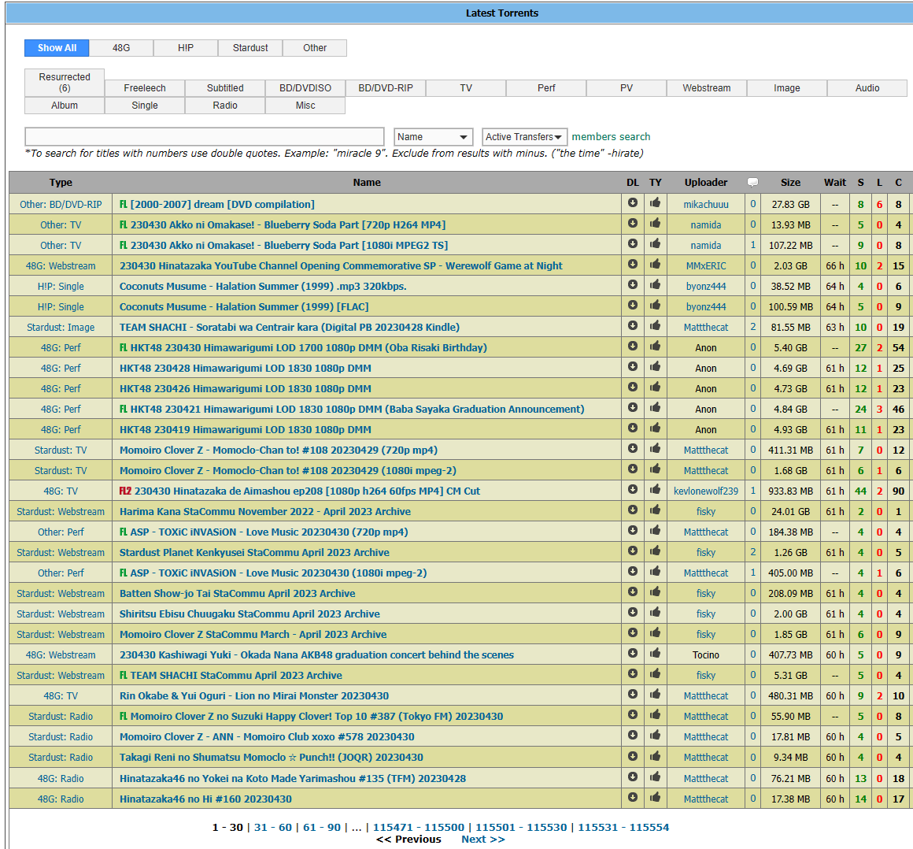The image size is (913, 849).
Task: Thumbs up Momoclo-Chan #108 1080i mpeg-2 torrent
Action: click(655, 469)
